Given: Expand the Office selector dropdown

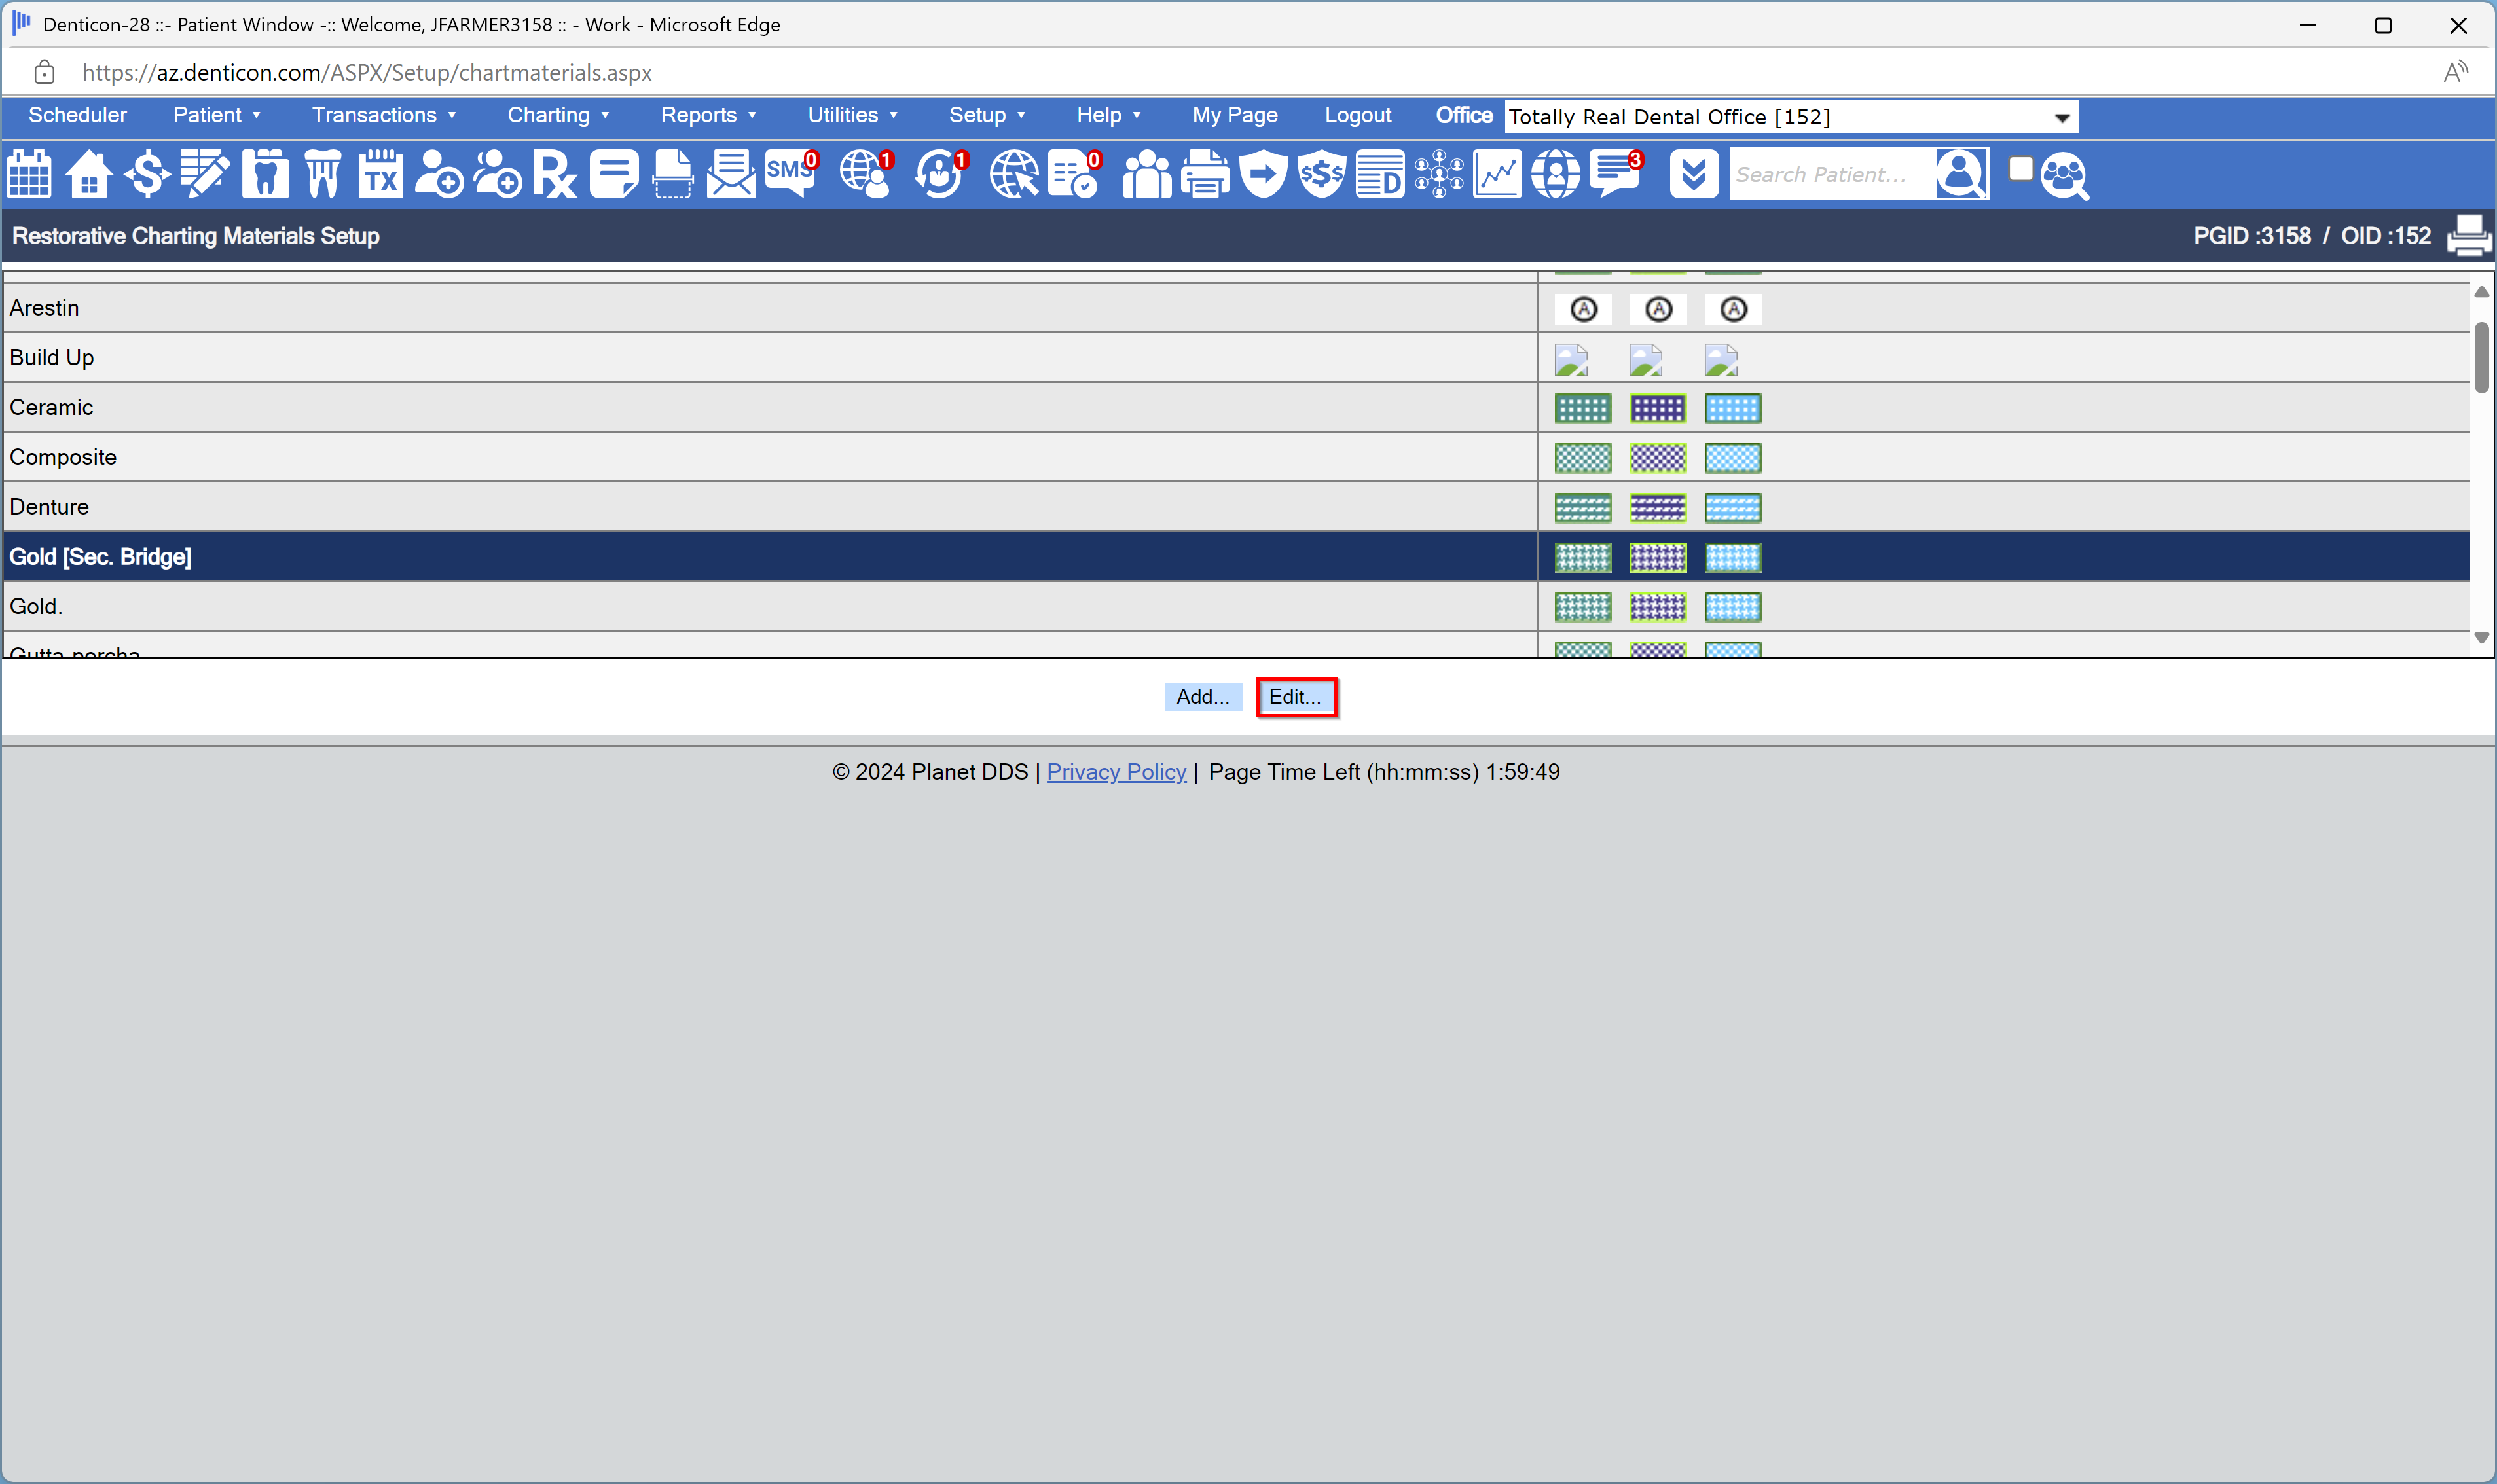Looking at the screenshot, I should (2062, 117).
